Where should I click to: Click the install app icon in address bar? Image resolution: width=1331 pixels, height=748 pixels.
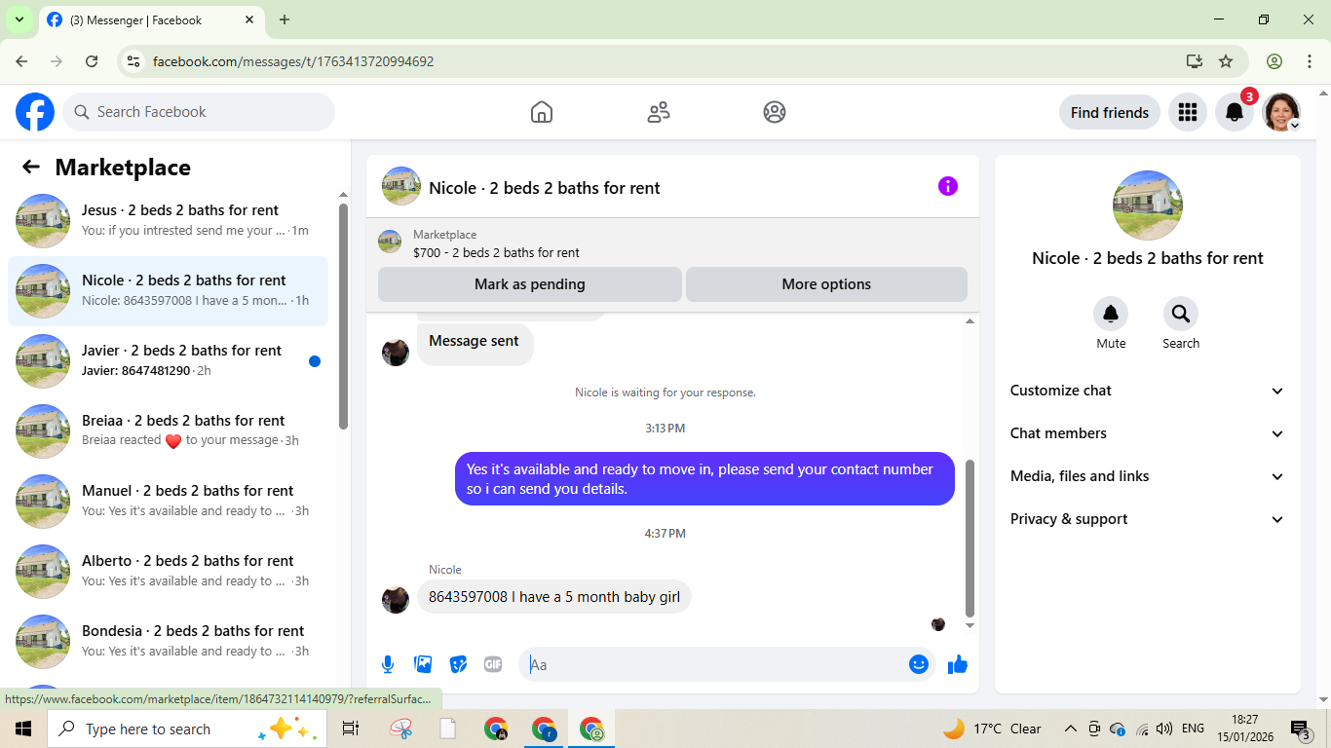pos(1195,61)
